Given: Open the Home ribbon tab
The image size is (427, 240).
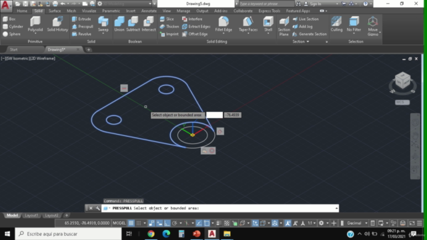Looking at the screenshot, I should click(22, 11).
